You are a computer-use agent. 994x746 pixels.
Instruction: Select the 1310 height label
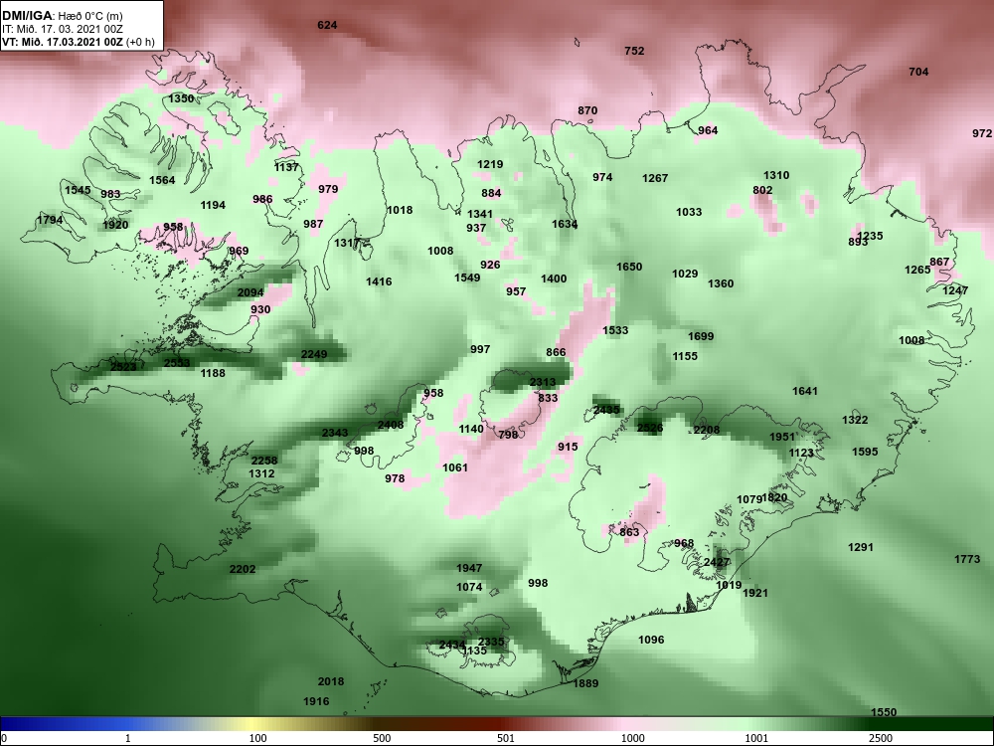(x=776, y=175)
